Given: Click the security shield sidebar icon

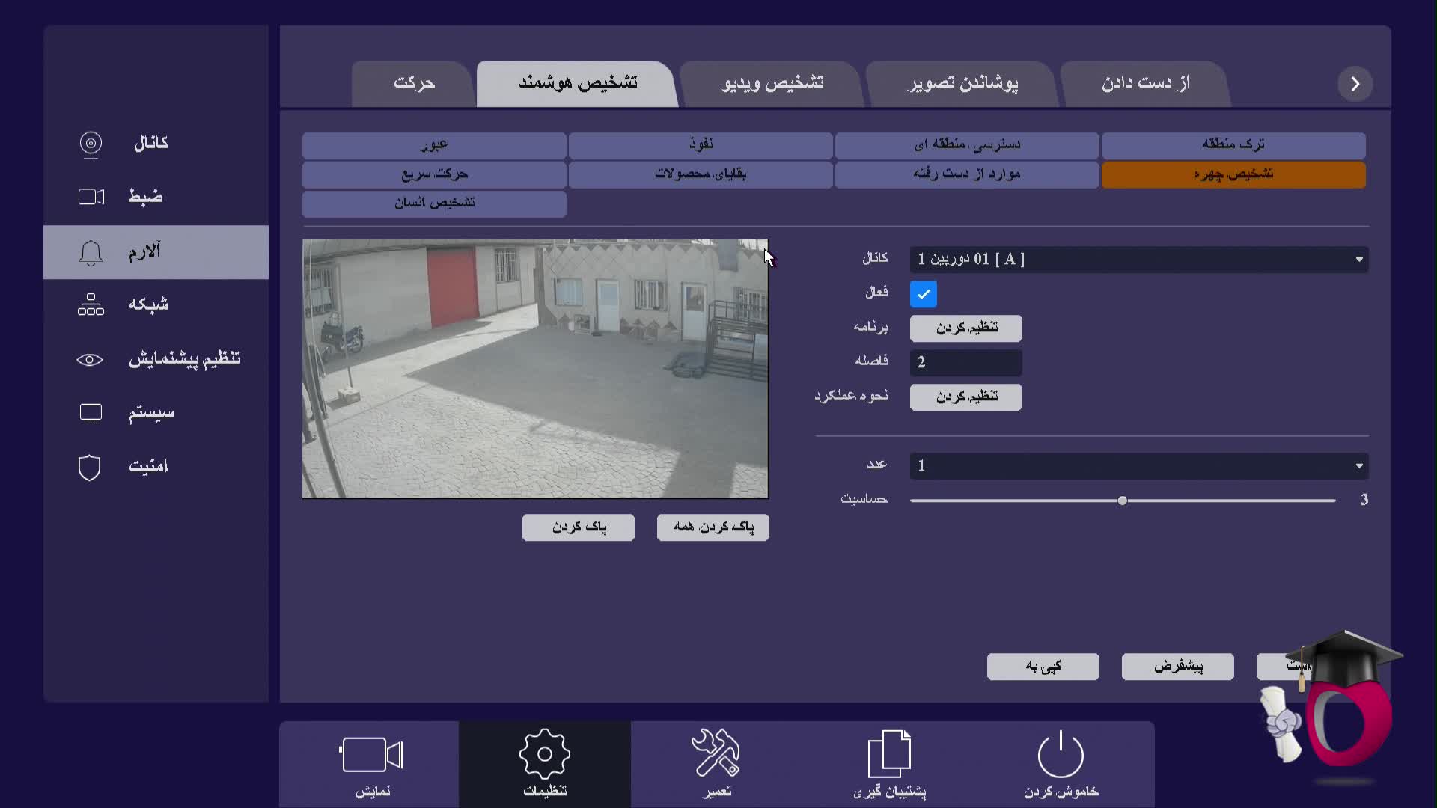Looking at the screenshot, I should click(89, 468).
